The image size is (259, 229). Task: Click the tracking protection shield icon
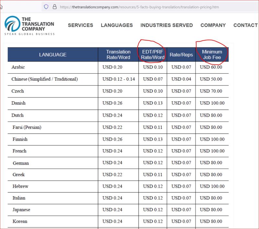pyautogui.click(x=46, y=7)
